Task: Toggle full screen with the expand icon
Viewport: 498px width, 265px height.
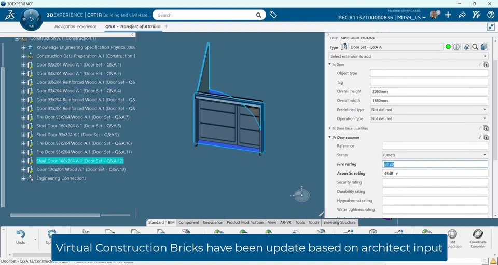Action: click(x=491, y=27)
